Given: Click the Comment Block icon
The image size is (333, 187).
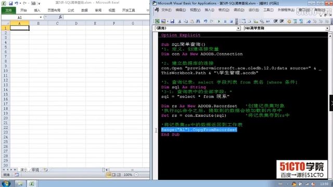Looking at the screenshot, I should pos(295,21).
